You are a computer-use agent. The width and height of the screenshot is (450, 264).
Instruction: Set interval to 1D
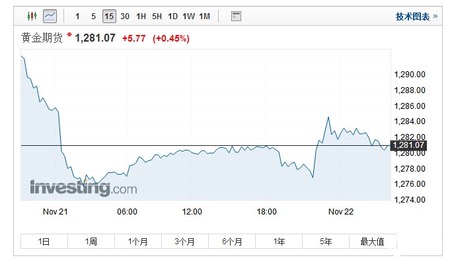click(172, 16)
